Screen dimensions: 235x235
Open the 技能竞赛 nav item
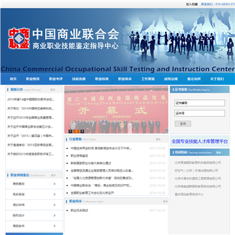coord(79,79)
